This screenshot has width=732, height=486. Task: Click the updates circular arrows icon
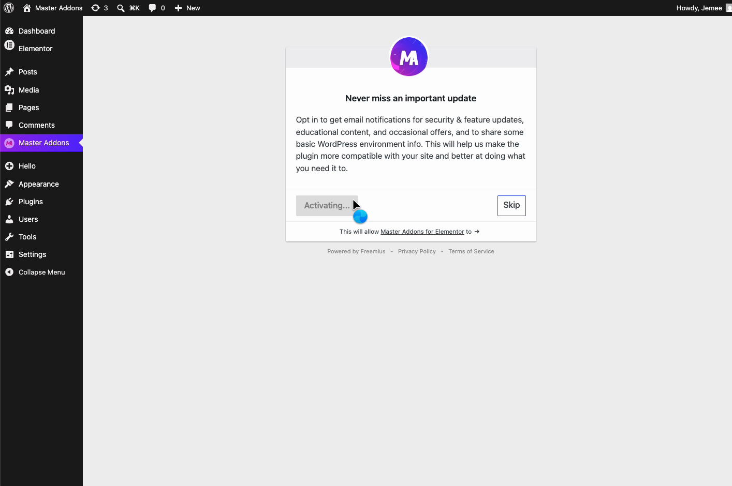(95, 8)
